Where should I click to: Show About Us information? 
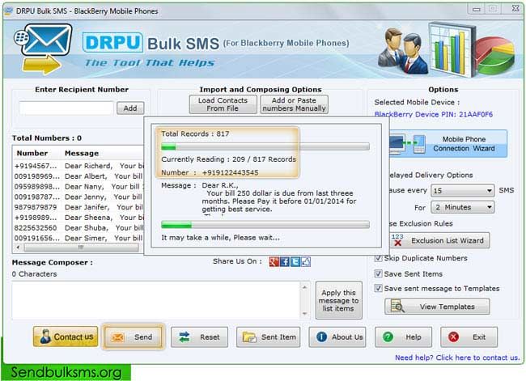coord(337,337)
